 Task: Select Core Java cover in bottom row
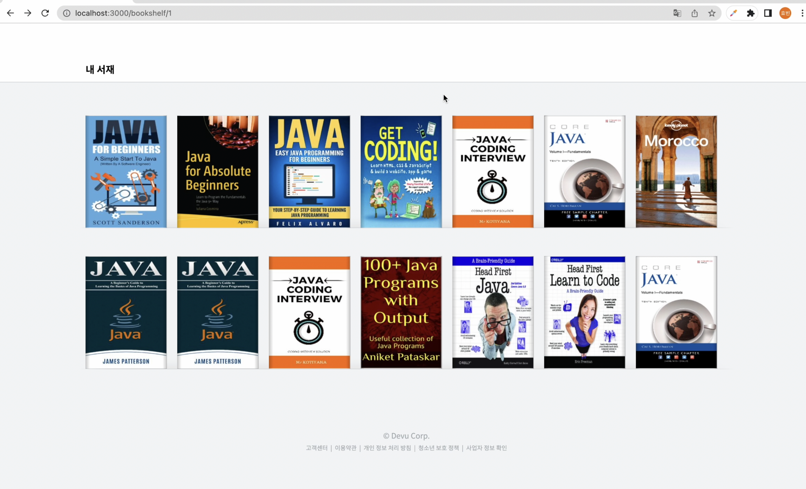click(x=676, y=312)
